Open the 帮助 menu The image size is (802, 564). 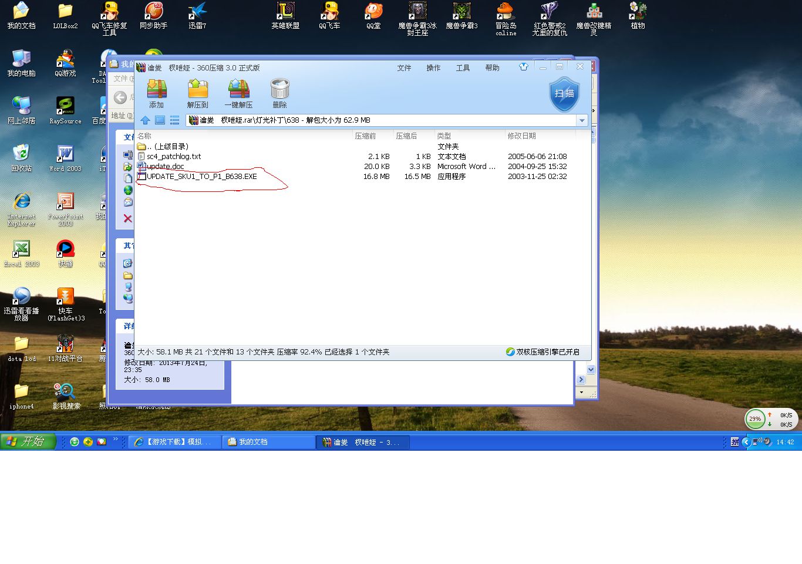tap(492, 68)
